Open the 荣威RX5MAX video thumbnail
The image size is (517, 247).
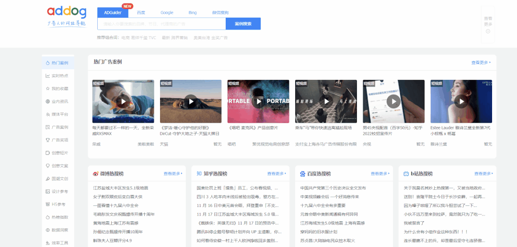(123, 101)
